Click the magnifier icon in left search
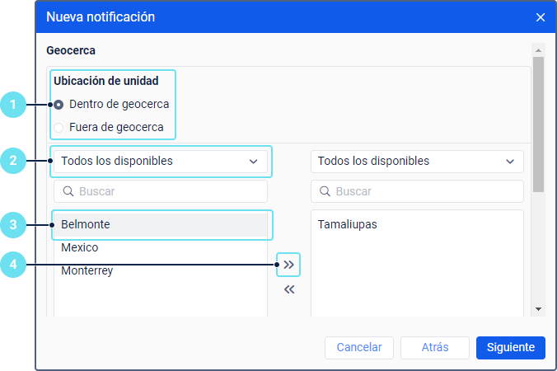The image size is (557, 371). (x=68, y=192)
